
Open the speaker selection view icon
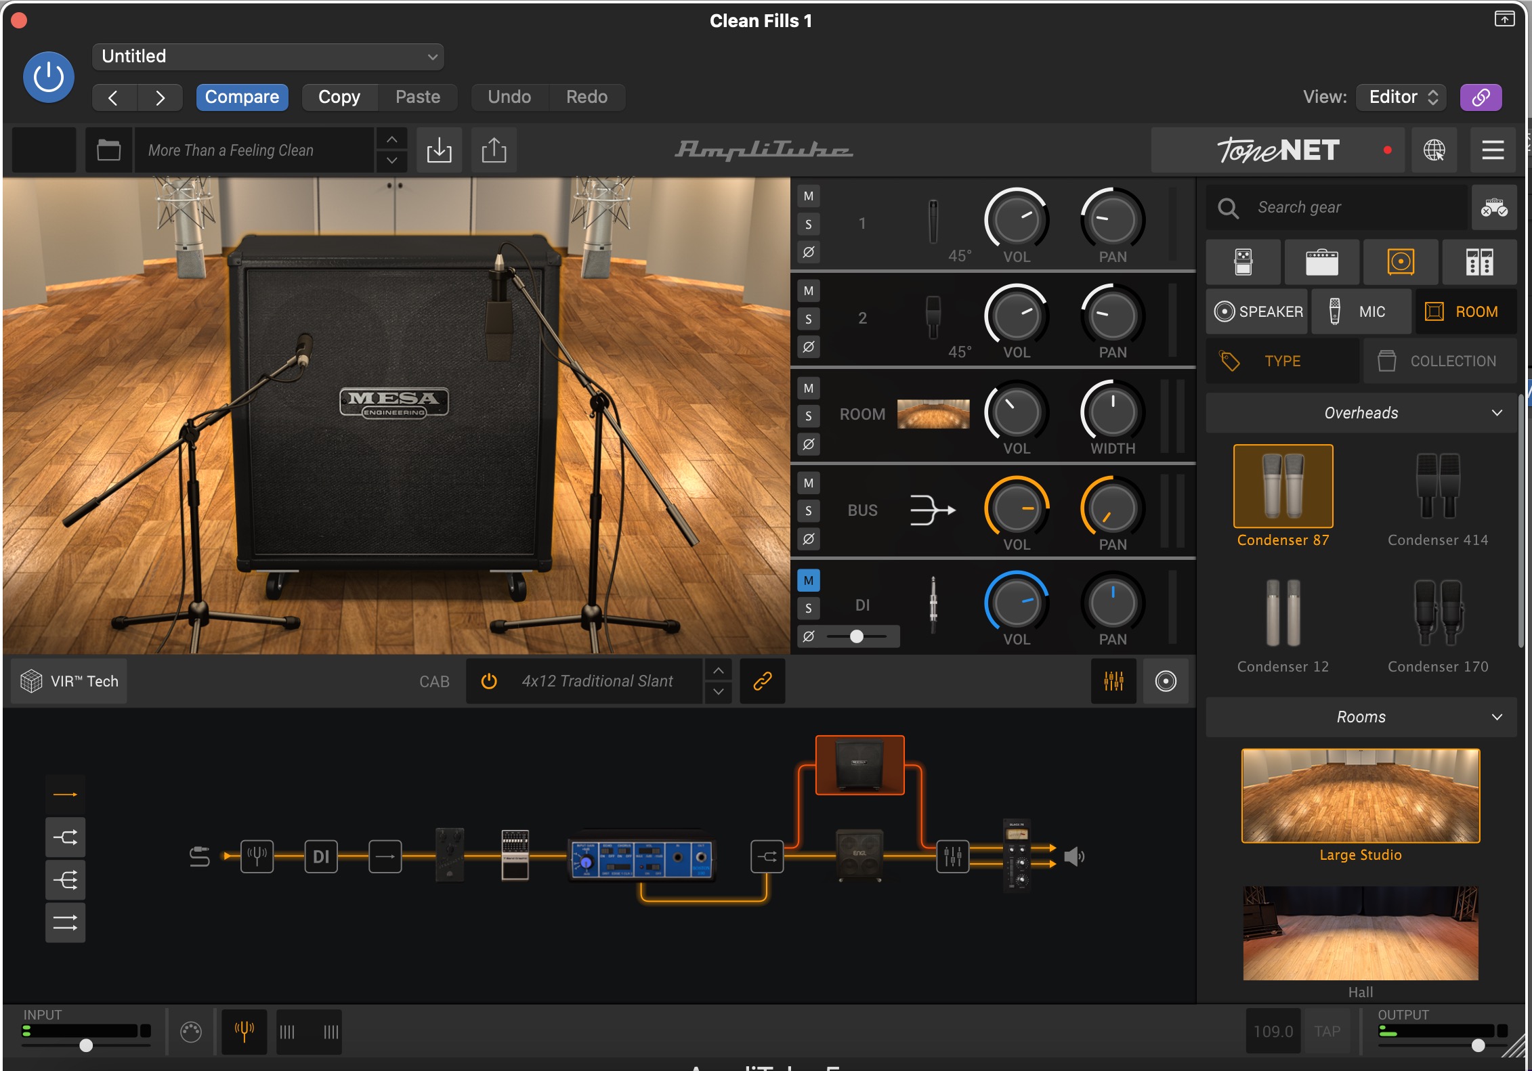(1166, 681)
